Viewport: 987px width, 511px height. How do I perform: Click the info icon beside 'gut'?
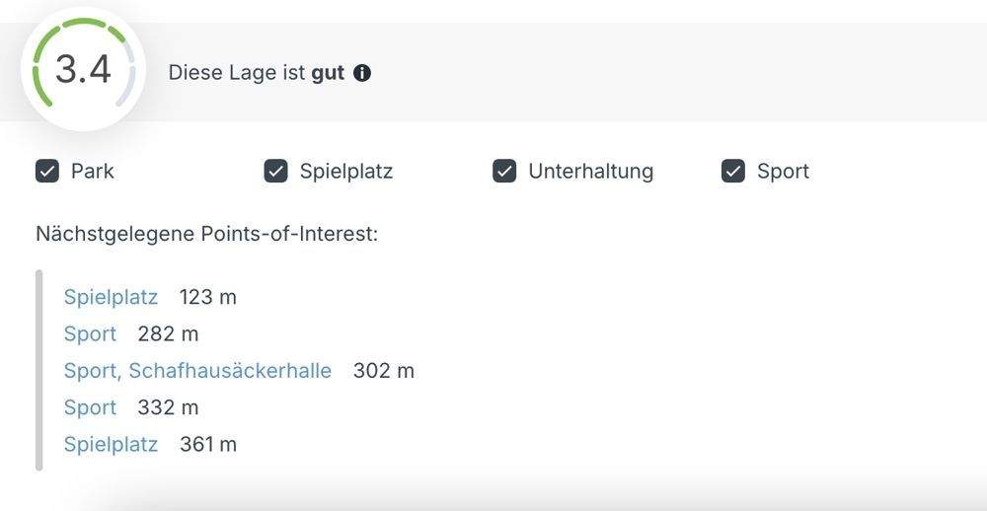point(362,73)
